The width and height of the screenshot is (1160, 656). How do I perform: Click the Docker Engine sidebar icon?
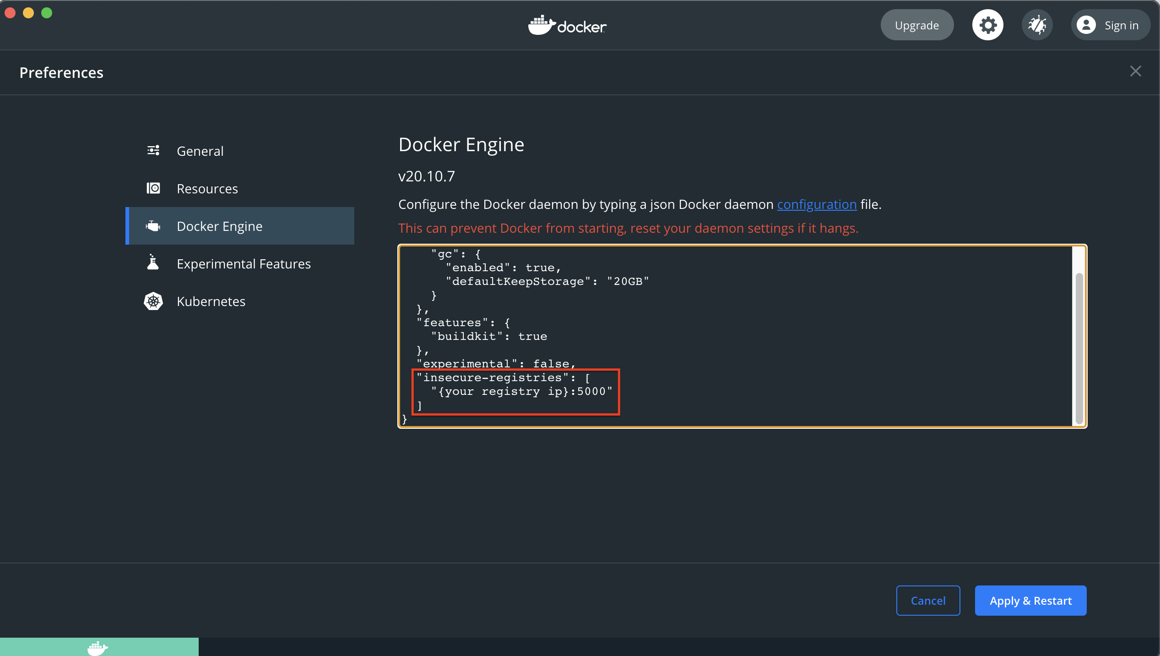(x=153, y=226)
